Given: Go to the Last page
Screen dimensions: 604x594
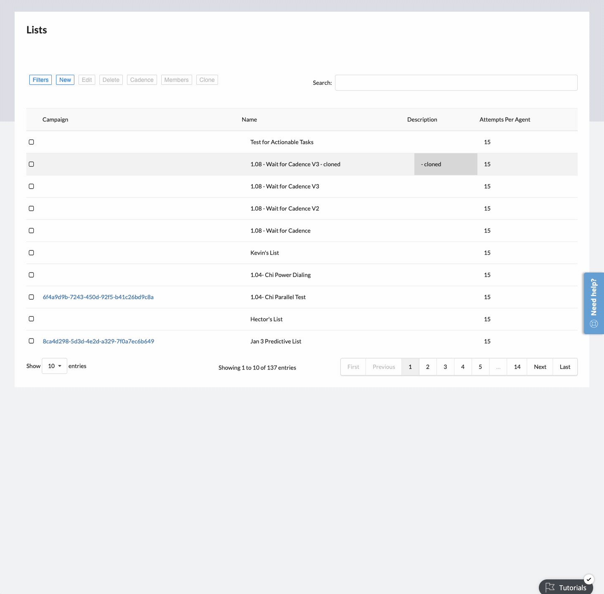Looking at the screenshot, I should pos(565,367).
